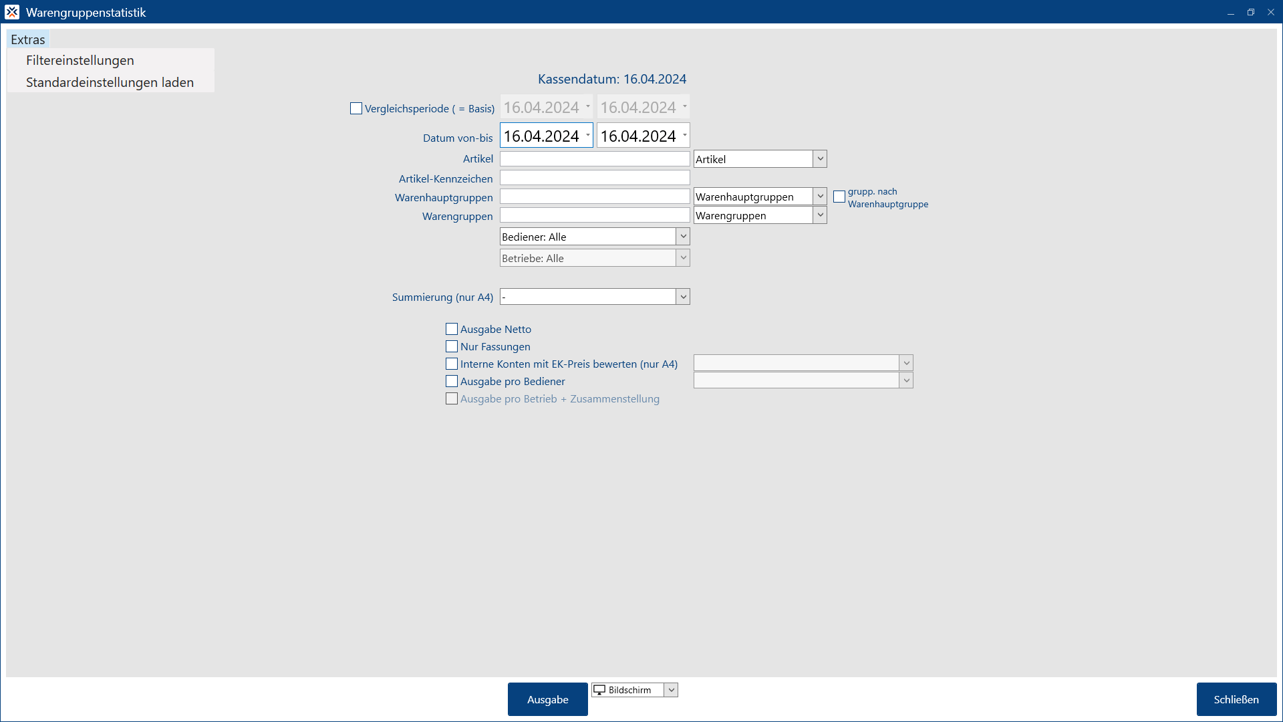Choose Standardeinstellungen laden menu entry
Screen dimensions: 1283x722
pos(110,82)
